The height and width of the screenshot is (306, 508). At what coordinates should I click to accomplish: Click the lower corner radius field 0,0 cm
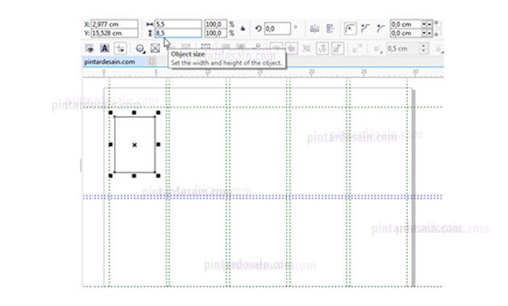(x=406, y=33)
